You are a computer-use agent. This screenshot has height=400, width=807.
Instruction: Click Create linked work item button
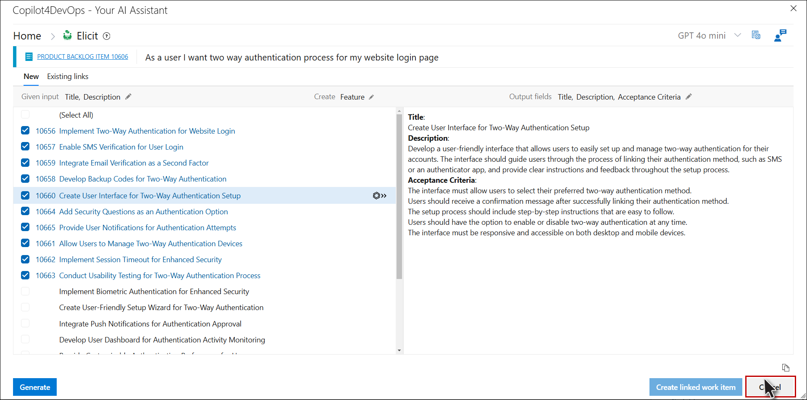(696, 387)
